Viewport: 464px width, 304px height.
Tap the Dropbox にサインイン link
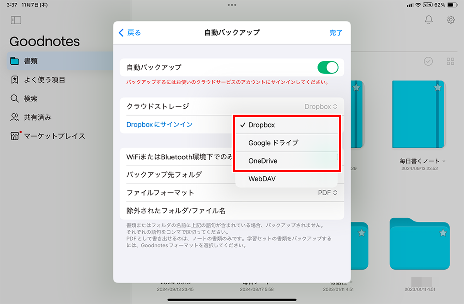point(159,125)
